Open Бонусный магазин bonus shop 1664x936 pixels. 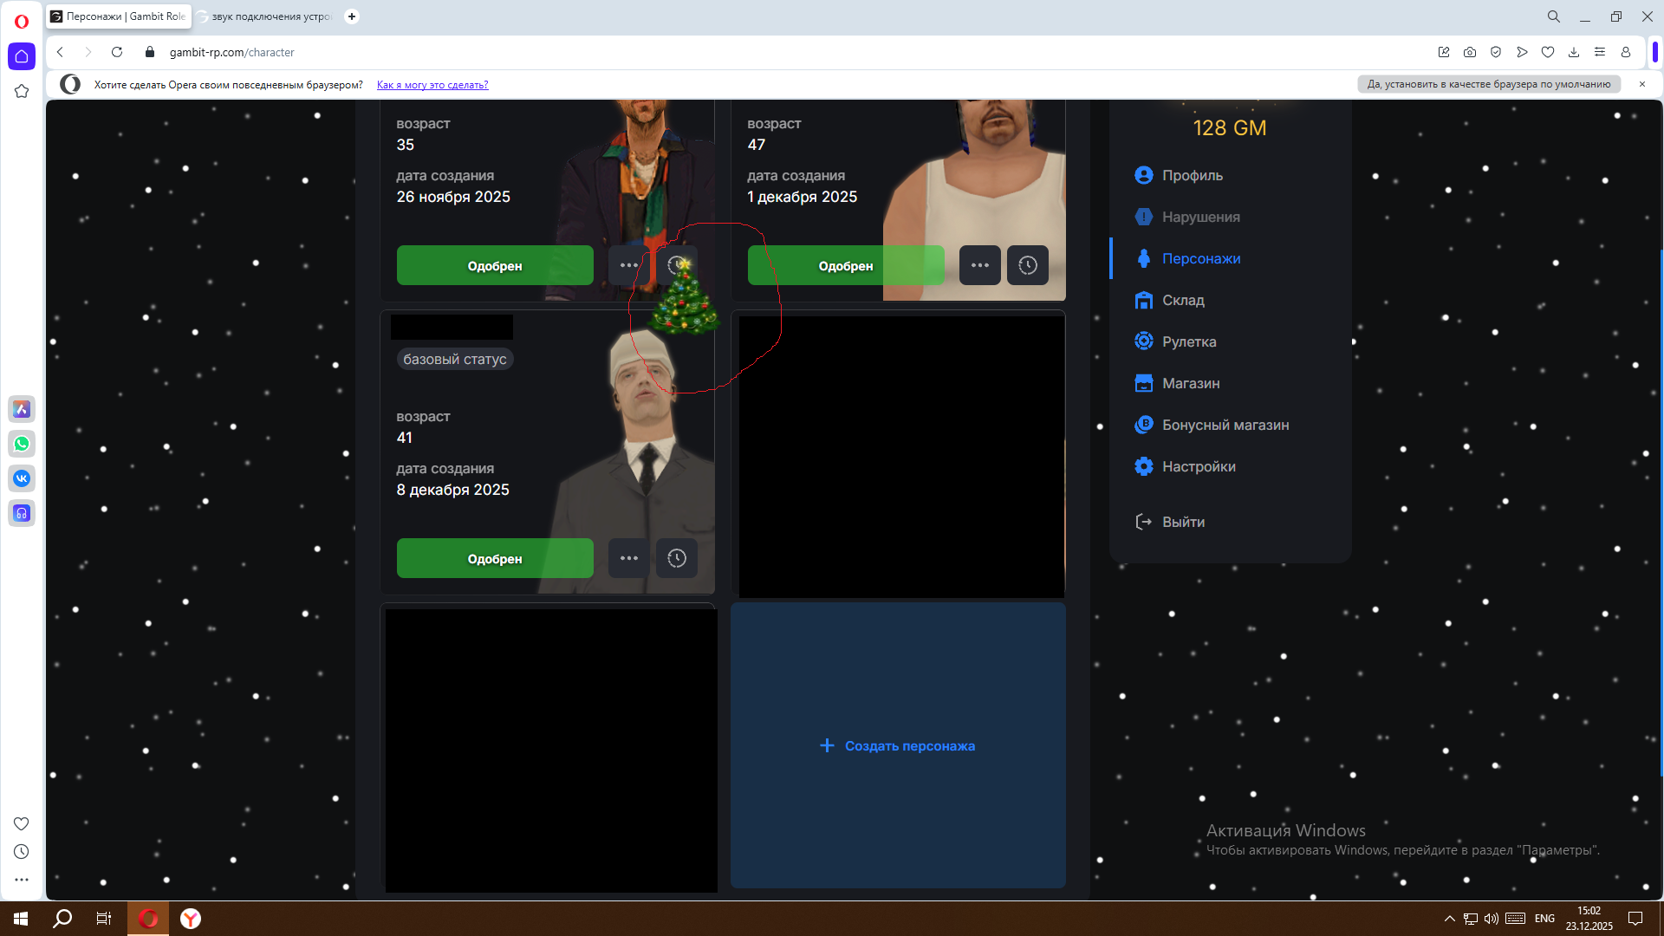[x=1225, y=425]
